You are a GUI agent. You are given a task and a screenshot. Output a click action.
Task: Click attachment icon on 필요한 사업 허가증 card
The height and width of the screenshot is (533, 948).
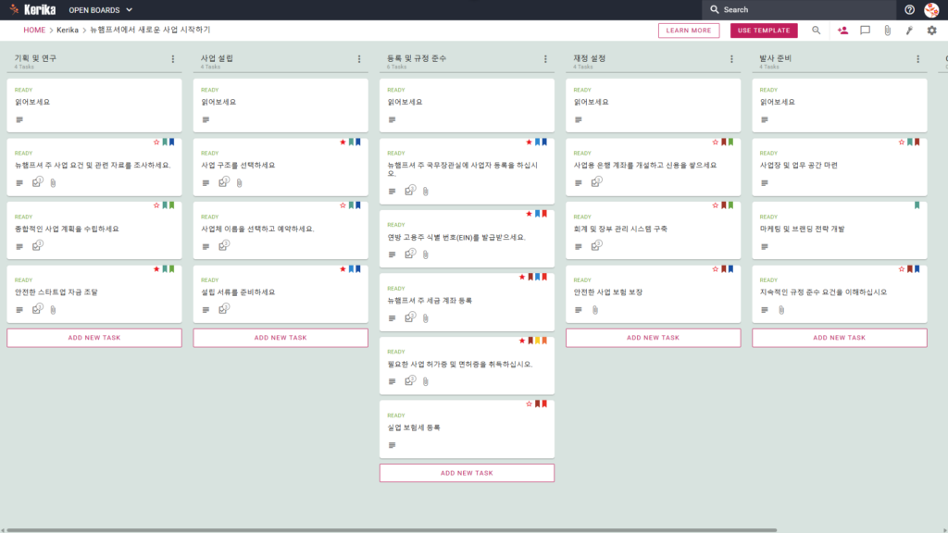point(426,381)
